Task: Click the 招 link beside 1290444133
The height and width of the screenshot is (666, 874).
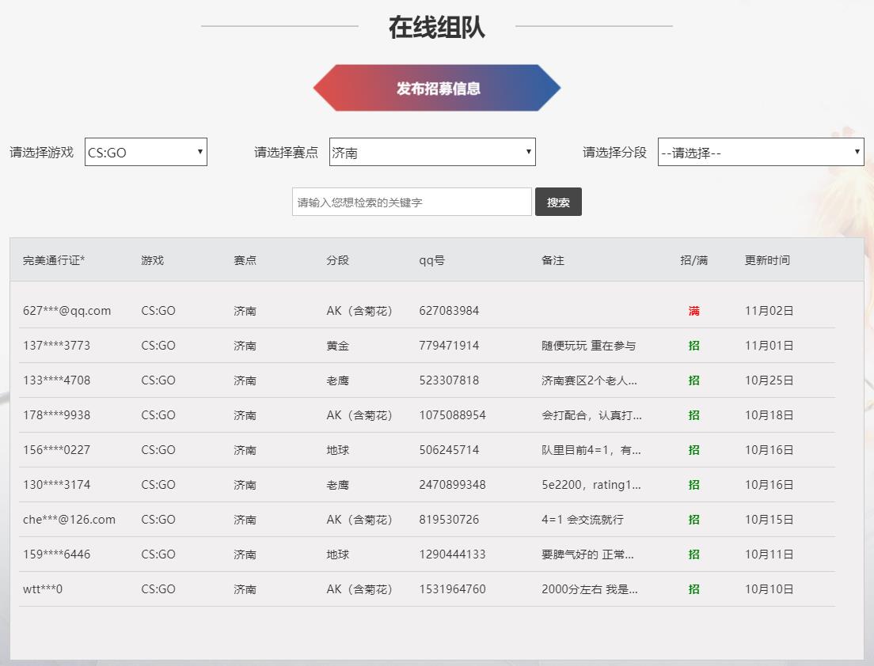Action: click(x=694, y=554)
